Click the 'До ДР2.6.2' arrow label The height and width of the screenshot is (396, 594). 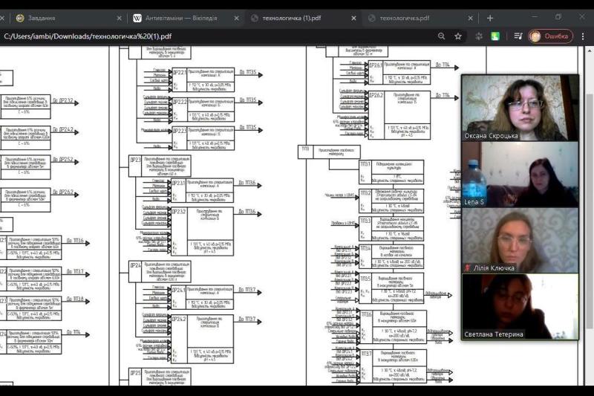pos(63,192)
